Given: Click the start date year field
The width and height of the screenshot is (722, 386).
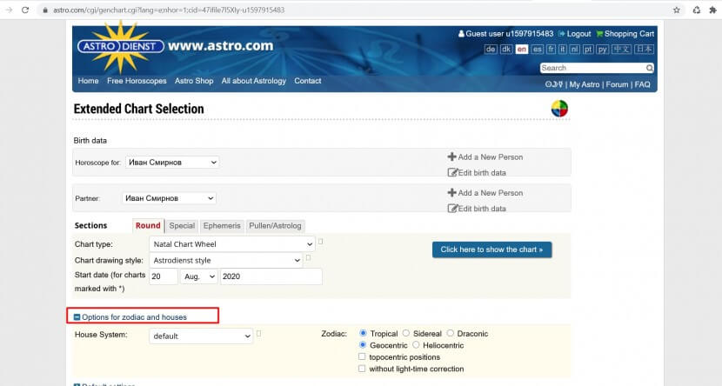Looking at the screenshot, I should [271, 276].
